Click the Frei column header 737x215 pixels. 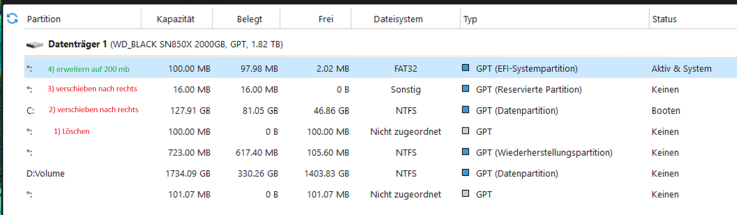point(325,19)
